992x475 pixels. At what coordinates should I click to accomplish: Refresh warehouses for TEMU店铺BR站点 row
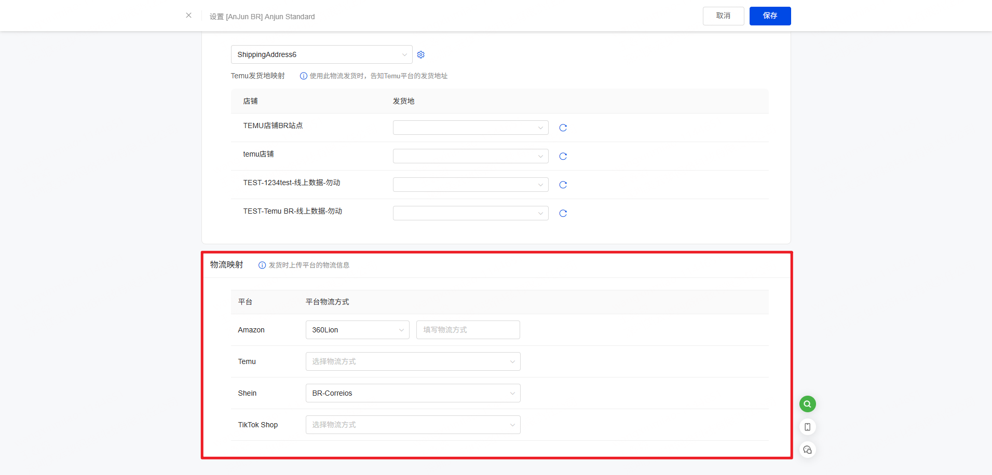click(563, 128)
